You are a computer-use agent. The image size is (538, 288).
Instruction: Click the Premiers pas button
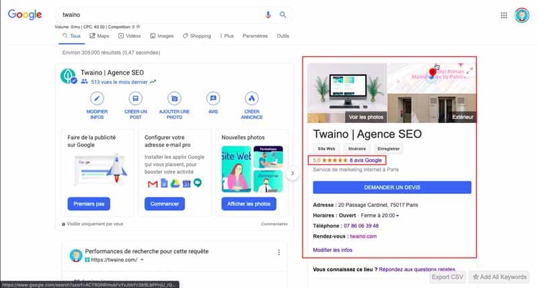click(89, 204)
